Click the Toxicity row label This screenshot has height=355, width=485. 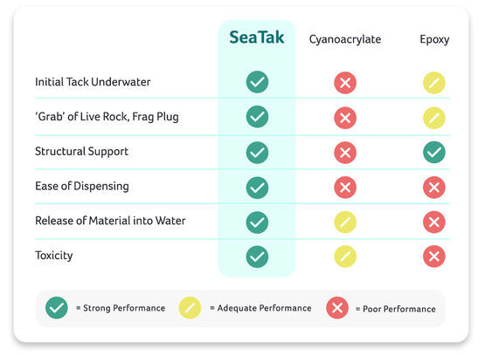(54, 256)
